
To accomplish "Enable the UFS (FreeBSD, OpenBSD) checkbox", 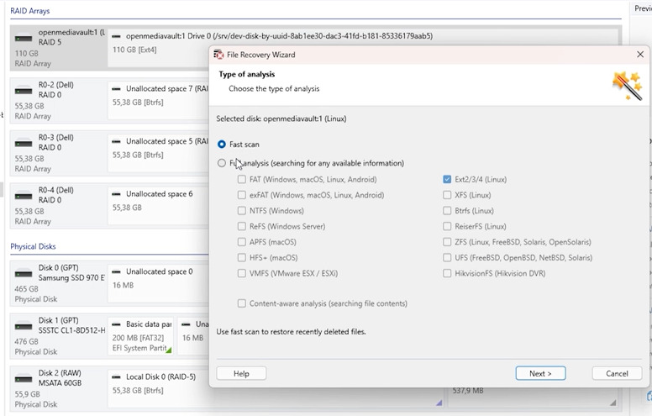I will (447, 257).
